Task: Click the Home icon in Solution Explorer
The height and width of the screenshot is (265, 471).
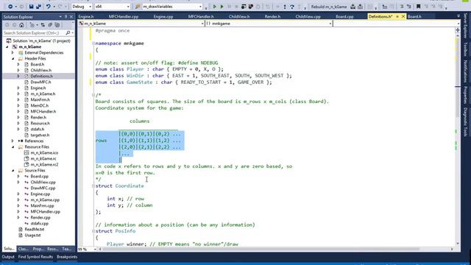Action: pos(21,25)
